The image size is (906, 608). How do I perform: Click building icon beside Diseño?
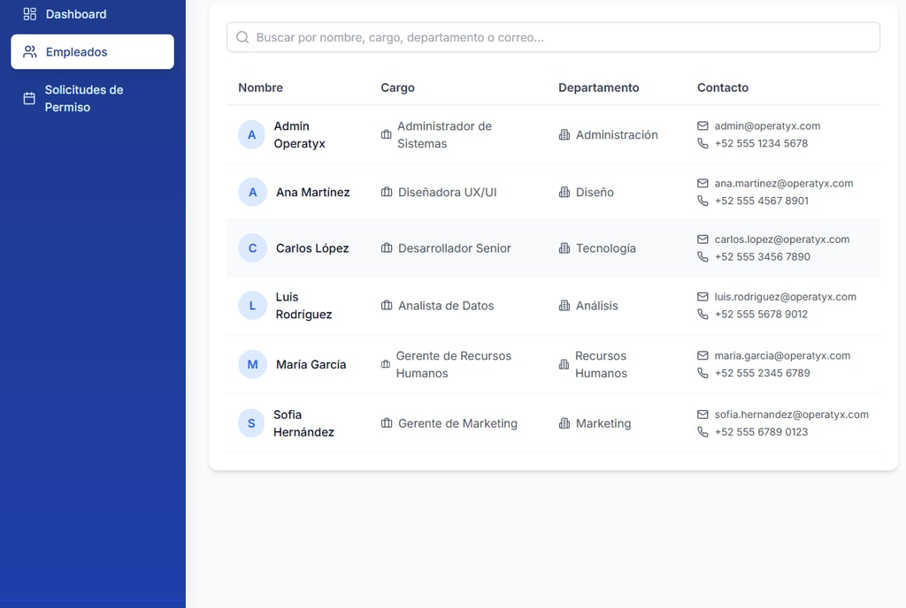[564, 192]
